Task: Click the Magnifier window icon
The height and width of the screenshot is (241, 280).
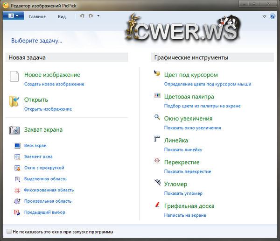Action: tap(157, 118)
